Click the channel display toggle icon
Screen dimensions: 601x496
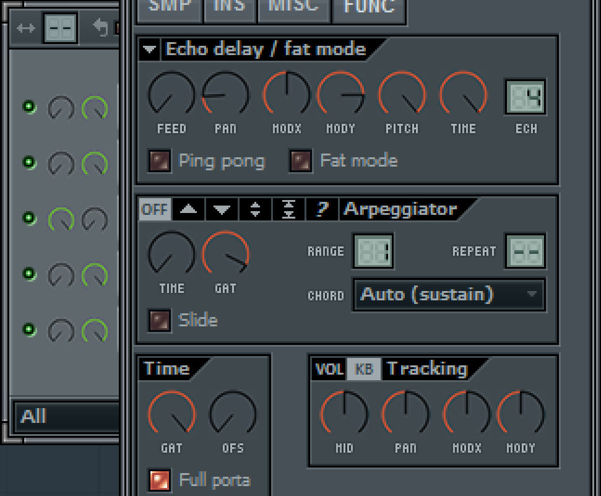60,27
